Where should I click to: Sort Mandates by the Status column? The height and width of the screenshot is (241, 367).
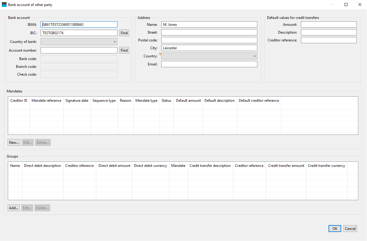pos(166,101)
